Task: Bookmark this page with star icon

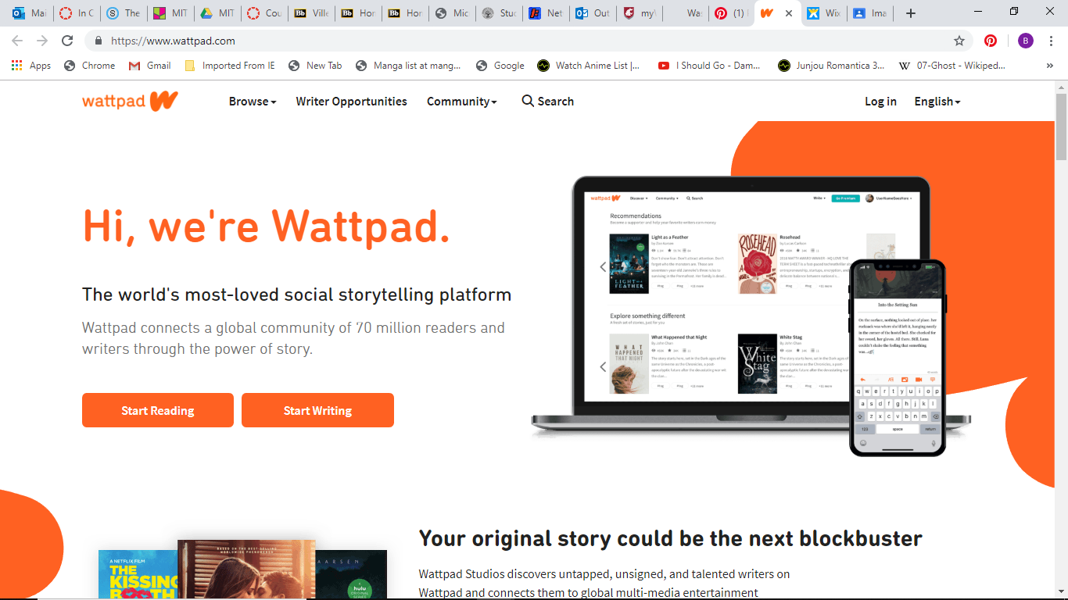Action: pyautogui.click(x=959, y=41)
